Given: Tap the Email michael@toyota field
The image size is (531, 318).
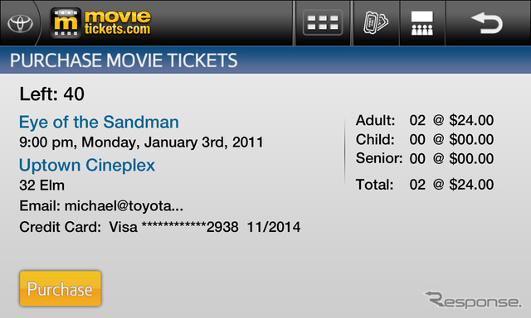Looking at the screenshot, I should (101, 206).
